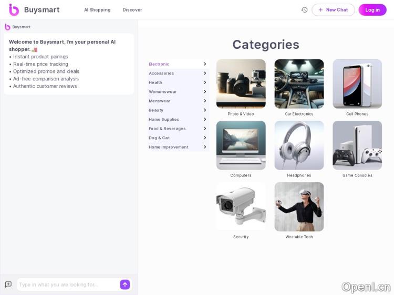Open the Photo & Video category image
Image resolution: width=394 pixels, height=295 pixels.
[241, 84]
